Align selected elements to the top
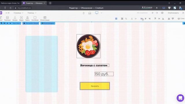The height and width of the screenshot is (104, 185). tap(155, 18)
